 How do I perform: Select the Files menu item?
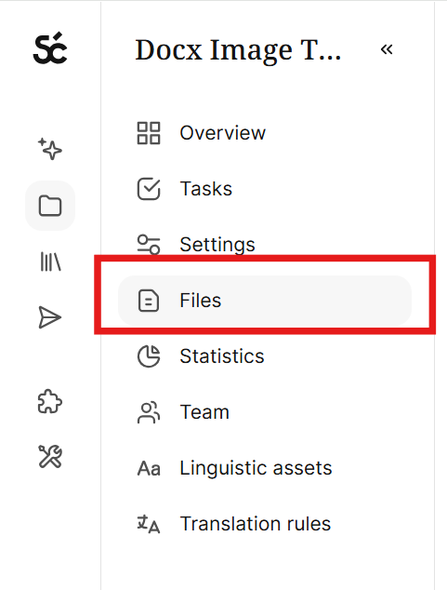coord(265,301)
